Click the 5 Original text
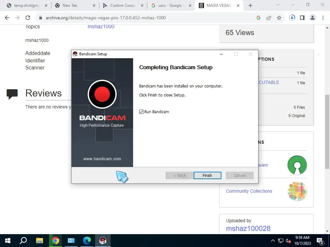Image resolution: width=330 pixels, height=247 pixels. (296, 116)
